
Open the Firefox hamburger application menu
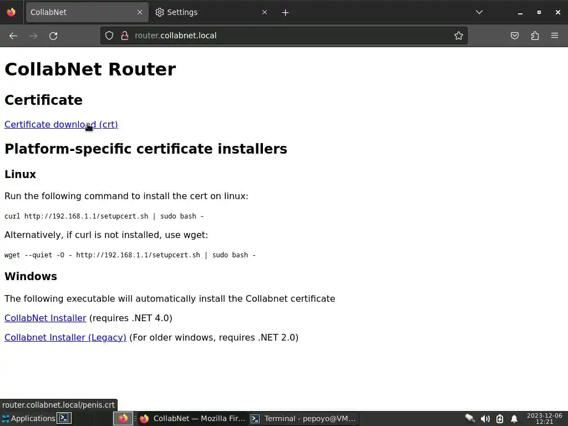pos(555,35)
